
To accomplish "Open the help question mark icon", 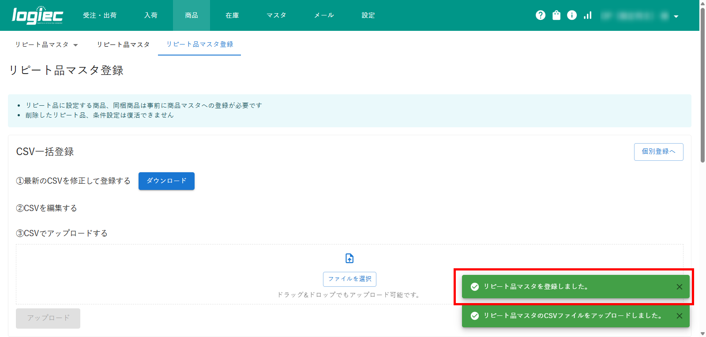I will click(x=541, y=15).
